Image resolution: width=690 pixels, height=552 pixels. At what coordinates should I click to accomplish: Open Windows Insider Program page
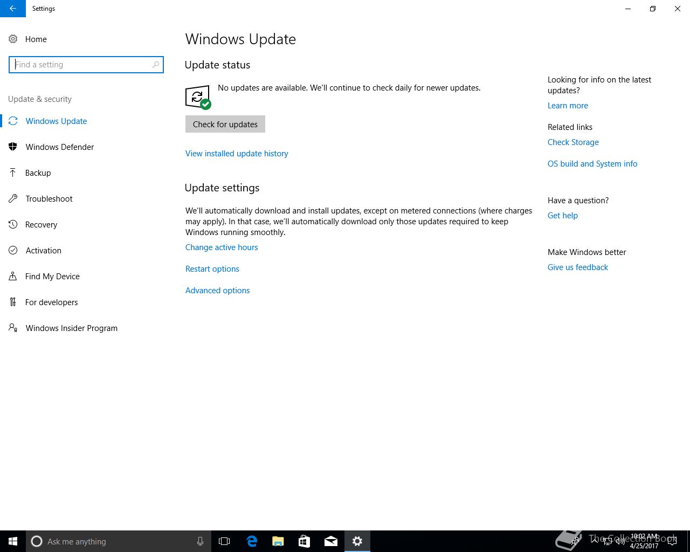(x=72, y=328)
